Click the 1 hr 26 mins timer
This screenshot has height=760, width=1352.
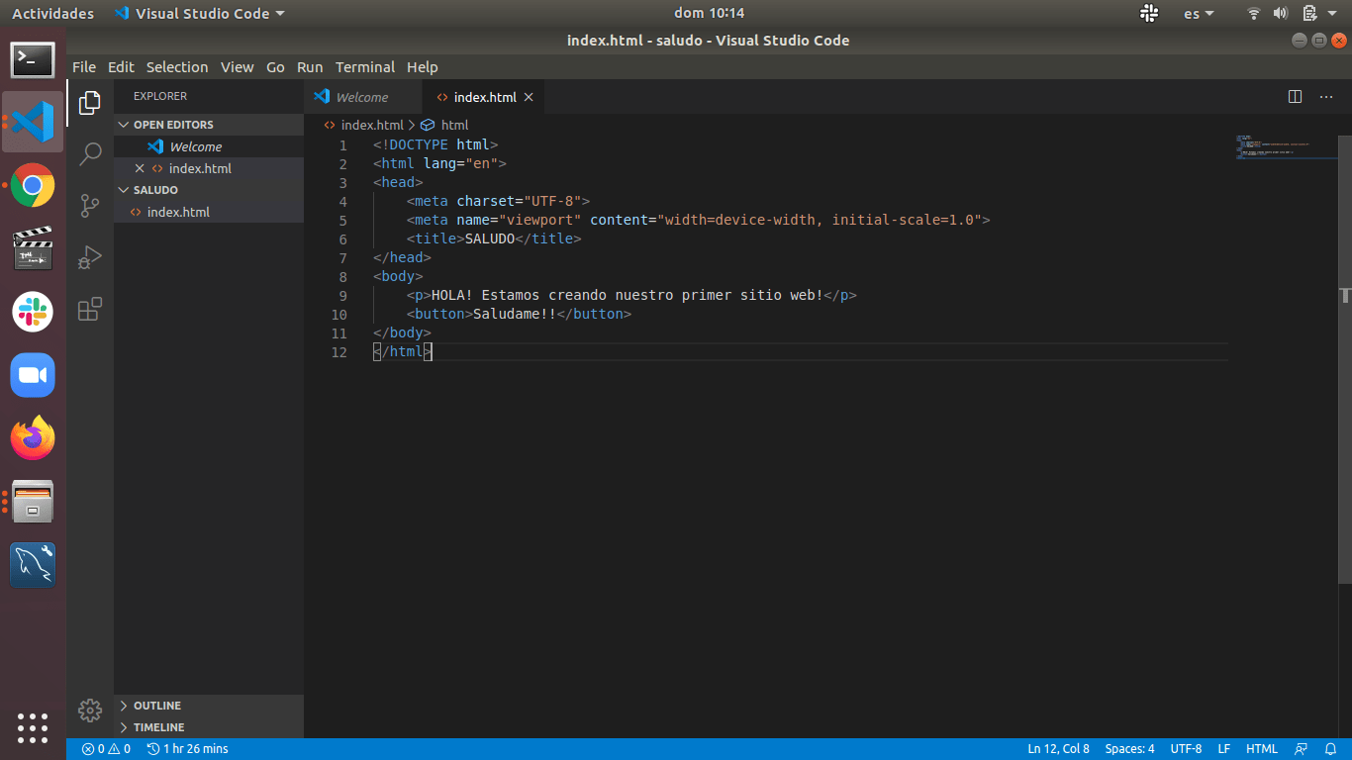coord(187,749)
